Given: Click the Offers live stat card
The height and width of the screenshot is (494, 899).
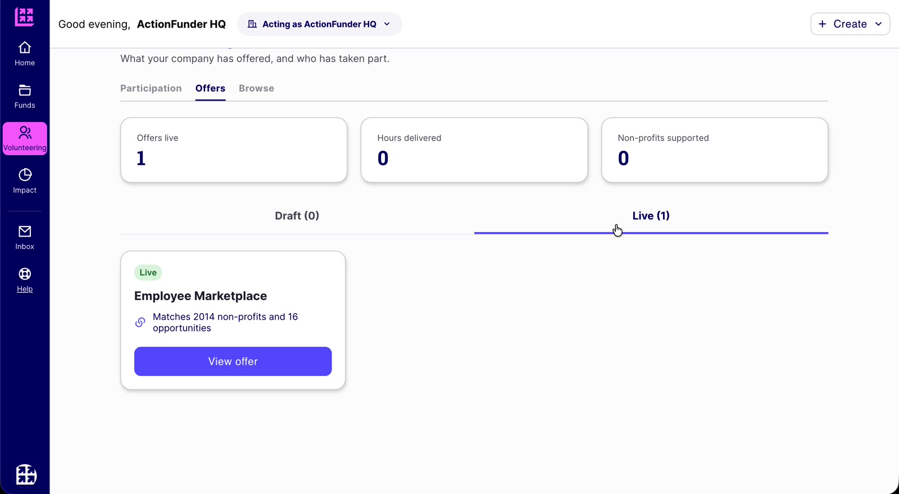Looking at the screenshot, I should [x=234, y=150].
